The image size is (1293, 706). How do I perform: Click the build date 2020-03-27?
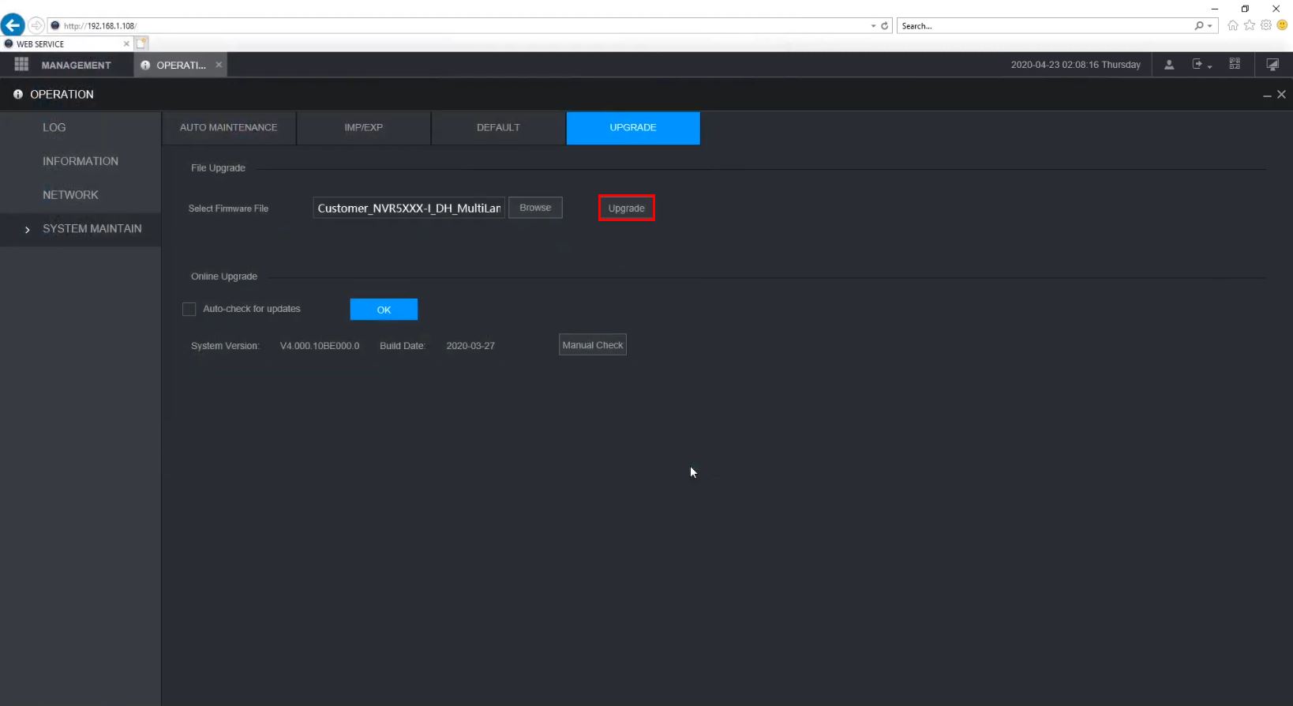click(x=470, y=346)
